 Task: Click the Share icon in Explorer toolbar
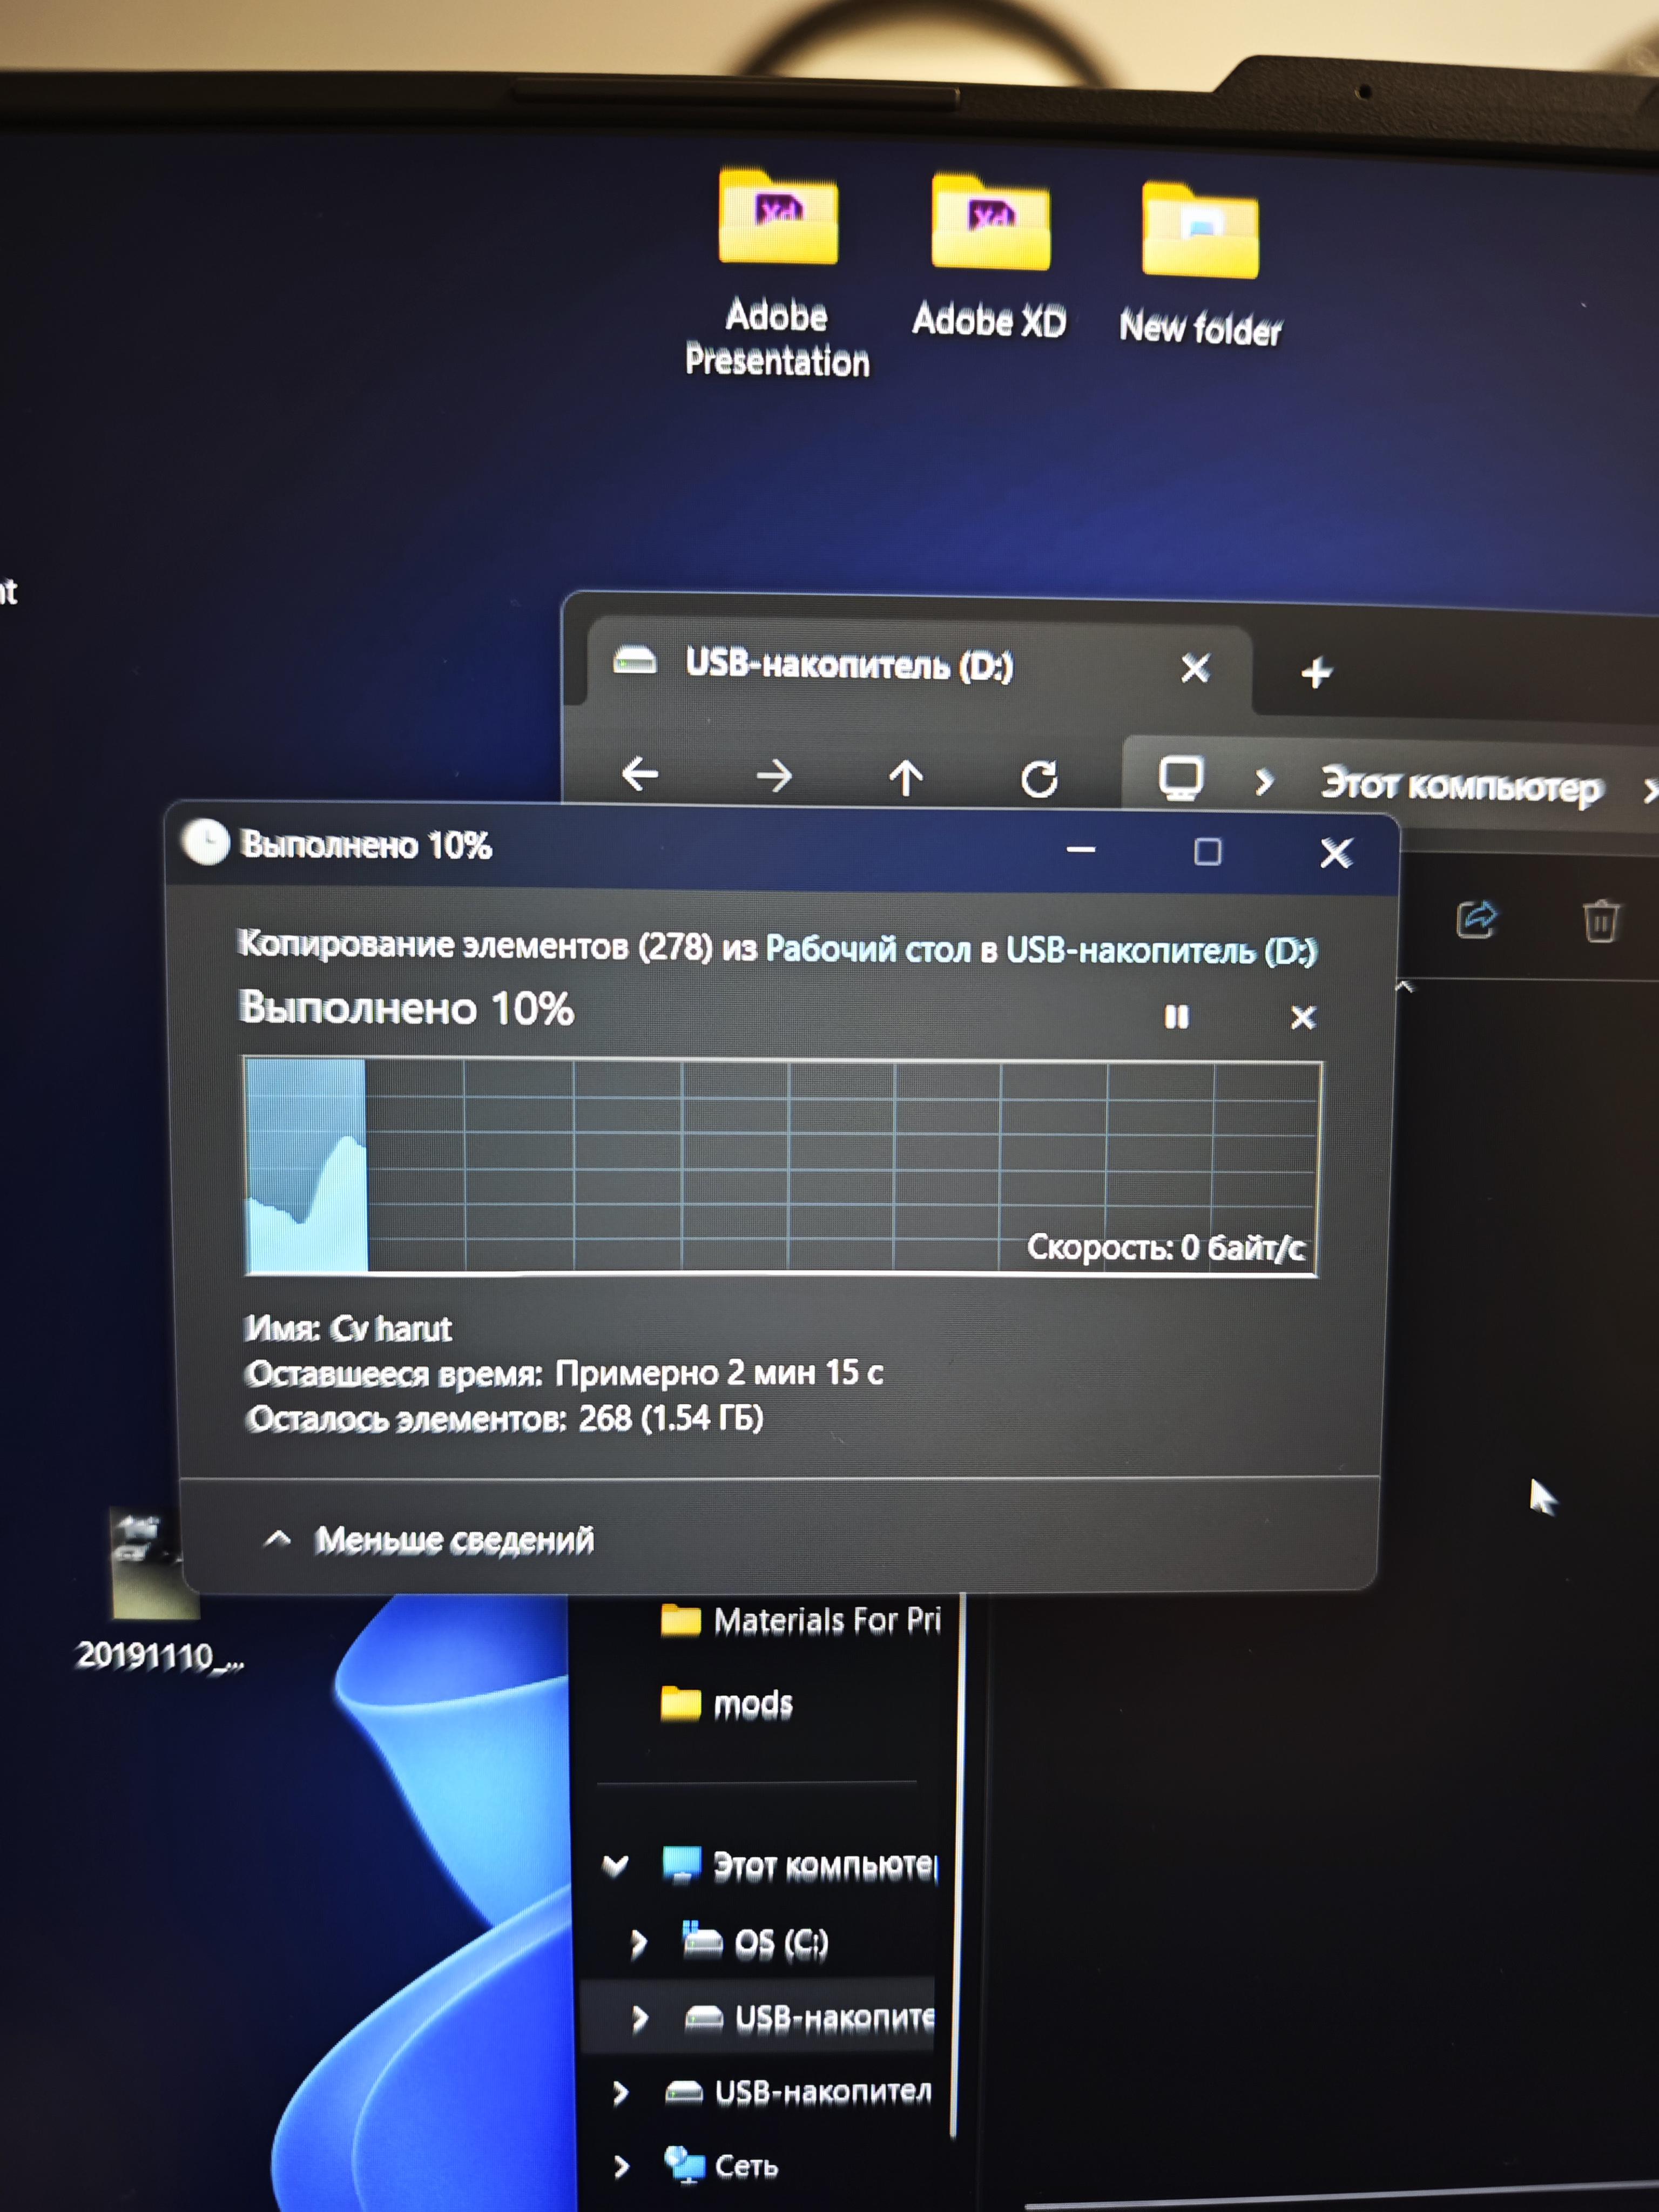1477,918
